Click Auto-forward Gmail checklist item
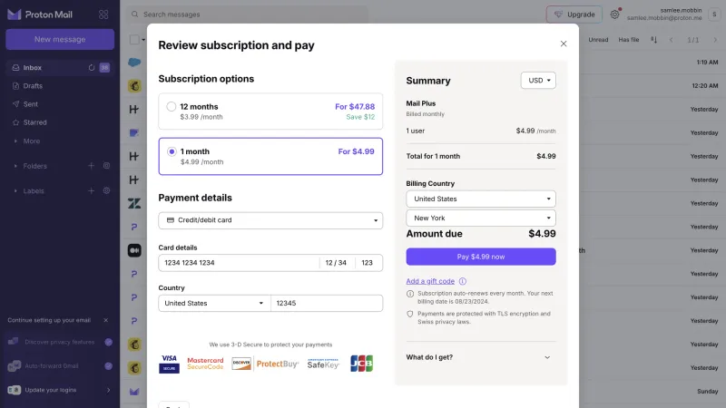The image size is (726, 408). 60,366
